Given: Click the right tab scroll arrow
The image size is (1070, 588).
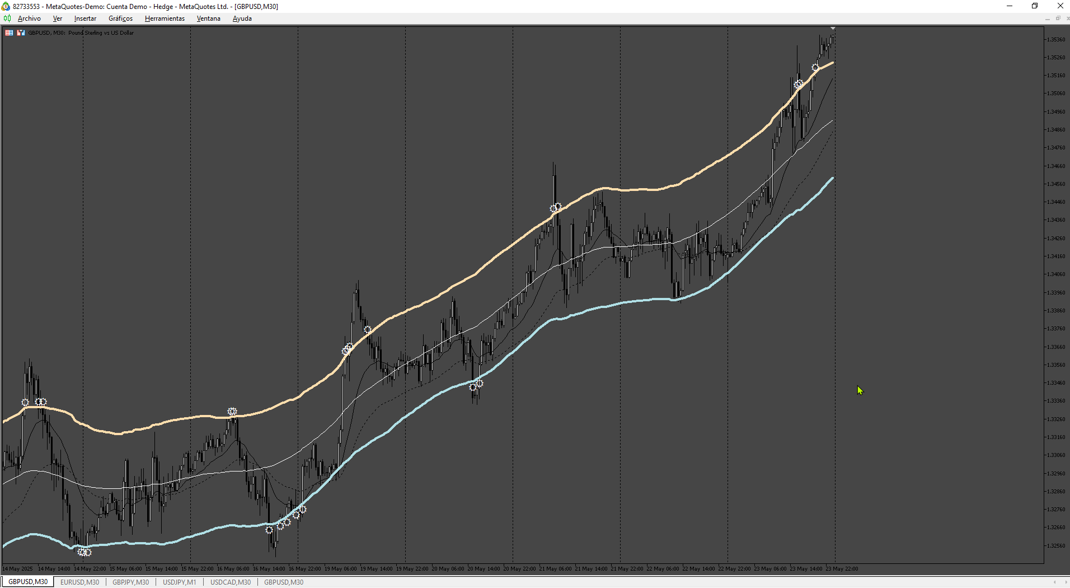Looking at the screenshot, I should [x=1065, y=582].
